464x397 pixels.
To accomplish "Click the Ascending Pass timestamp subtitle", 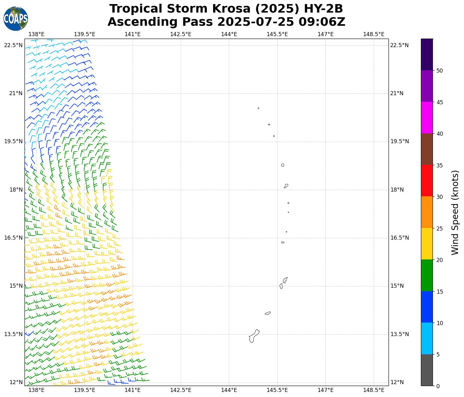I will click(x=226, y=22).
